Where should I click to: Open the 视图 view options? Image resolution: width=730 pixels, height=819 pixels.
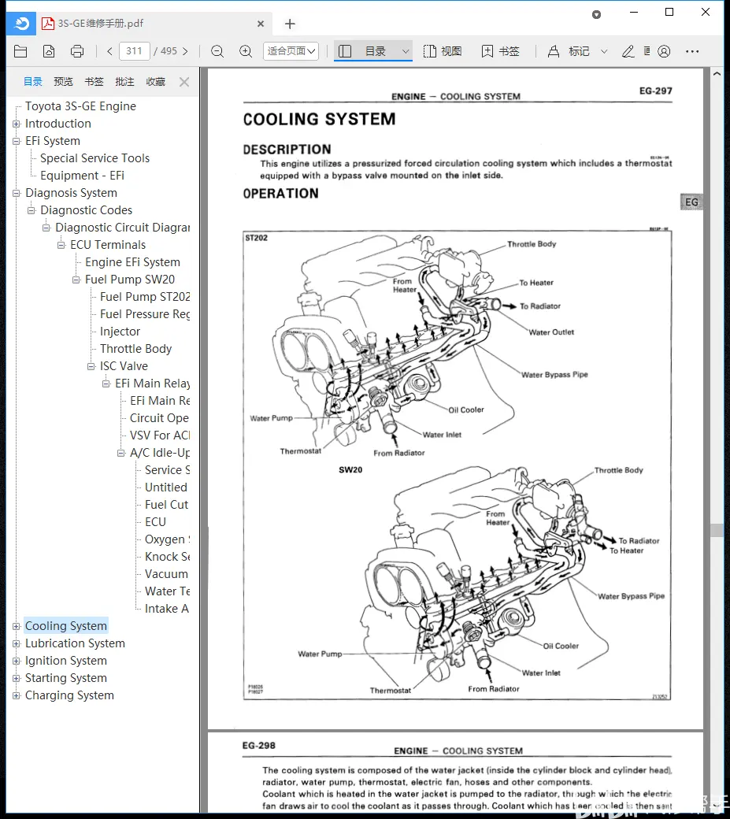443,51
